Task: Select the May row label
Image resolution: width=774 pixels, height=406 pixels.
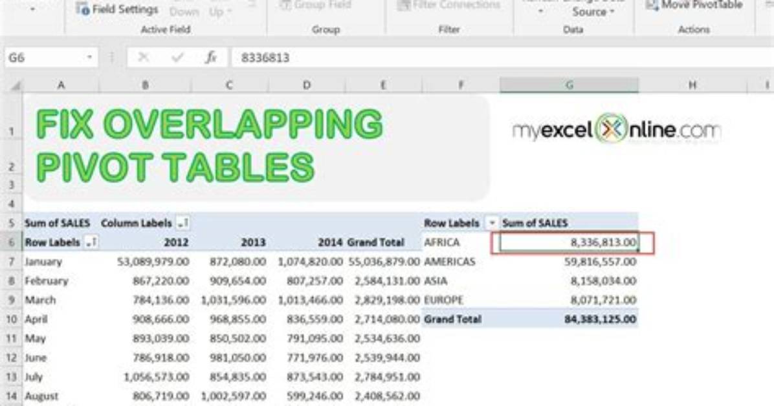Action: (35, 338)
